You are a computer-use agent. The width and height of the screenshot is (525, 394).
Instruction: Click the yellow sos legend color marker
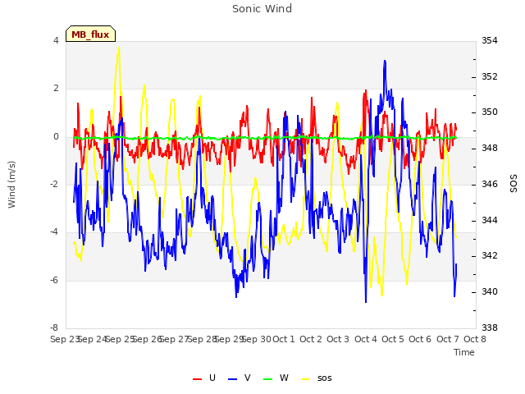306,379
